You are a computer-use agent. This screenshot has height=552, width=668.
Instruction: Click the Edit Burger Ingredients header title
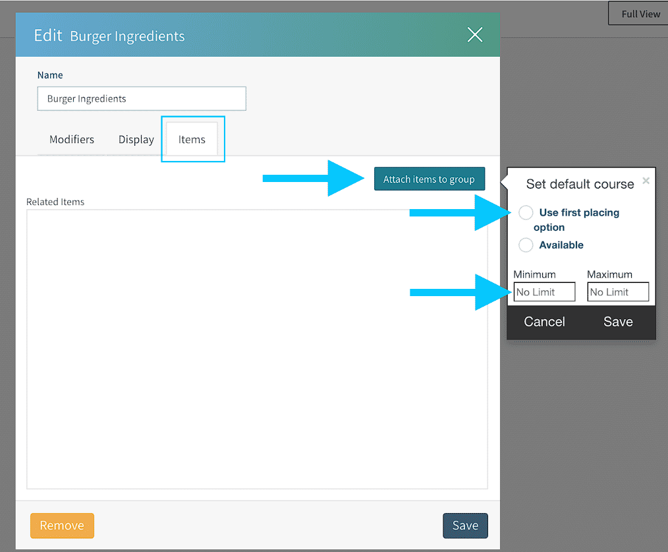coord(109,36)
